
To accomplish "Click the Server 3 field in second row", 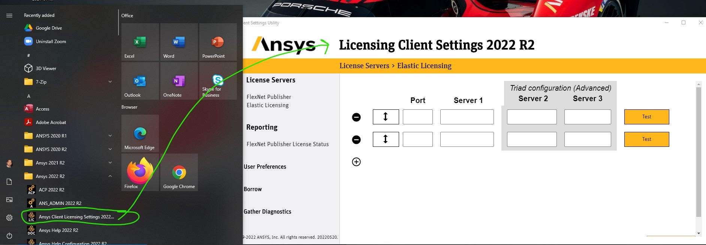I will click(x=588, y=139).
